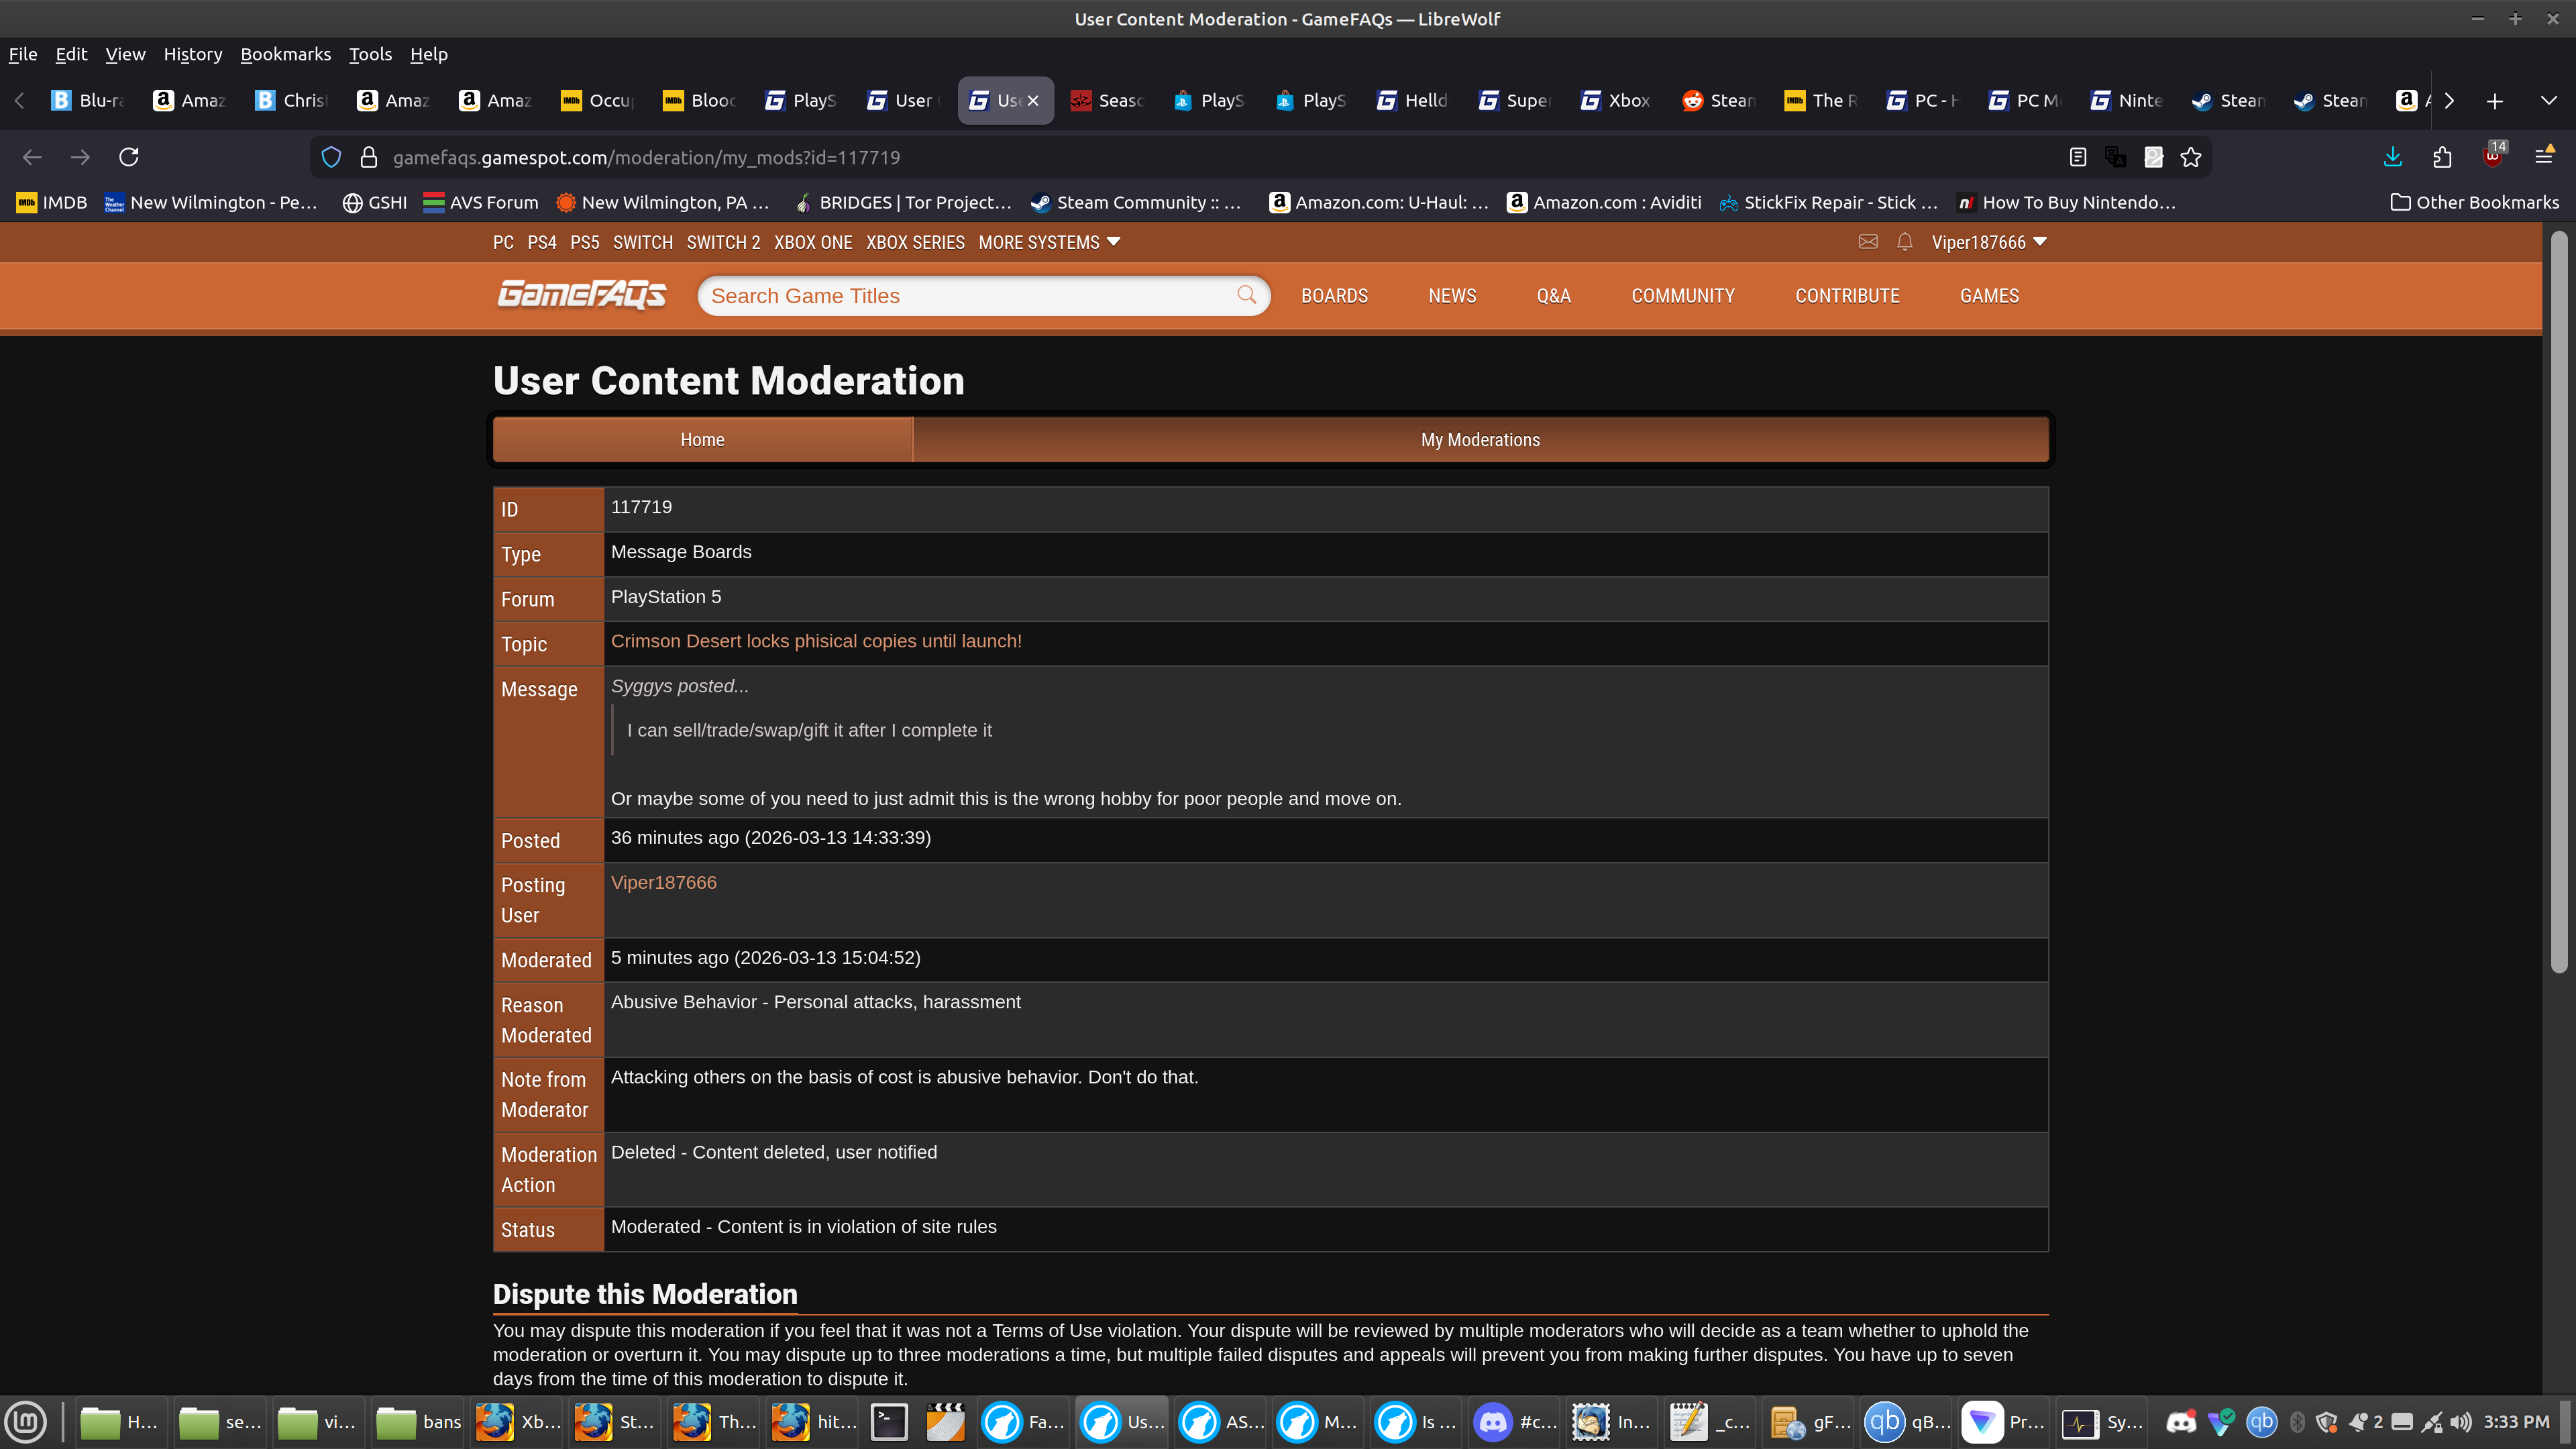The image size is (2576, 1449).
Task: Open private messages envelope icon
Action: point(1867,242)
